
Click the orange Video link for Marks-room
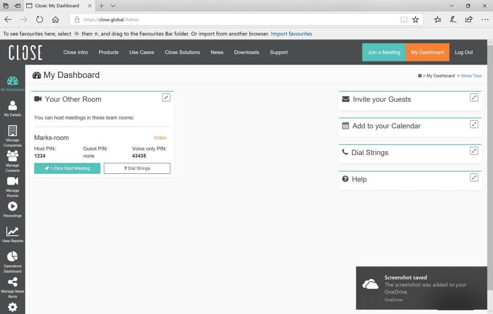[160, 138]
